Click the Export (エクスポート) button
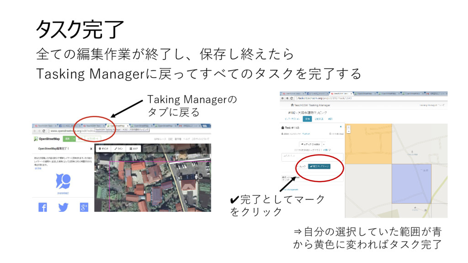468x263 pixels. [92, 139]
